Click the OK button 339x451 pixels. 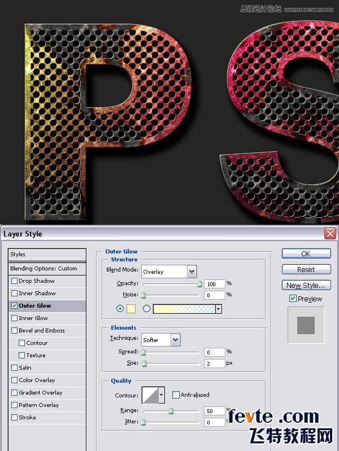306,253
